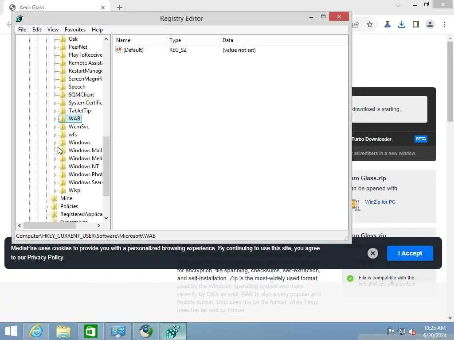The image size is (454, 340).
Task: Click the registry tree vertical scrollbar thumb
Action: pyautogui.click(x=106, y=166)
